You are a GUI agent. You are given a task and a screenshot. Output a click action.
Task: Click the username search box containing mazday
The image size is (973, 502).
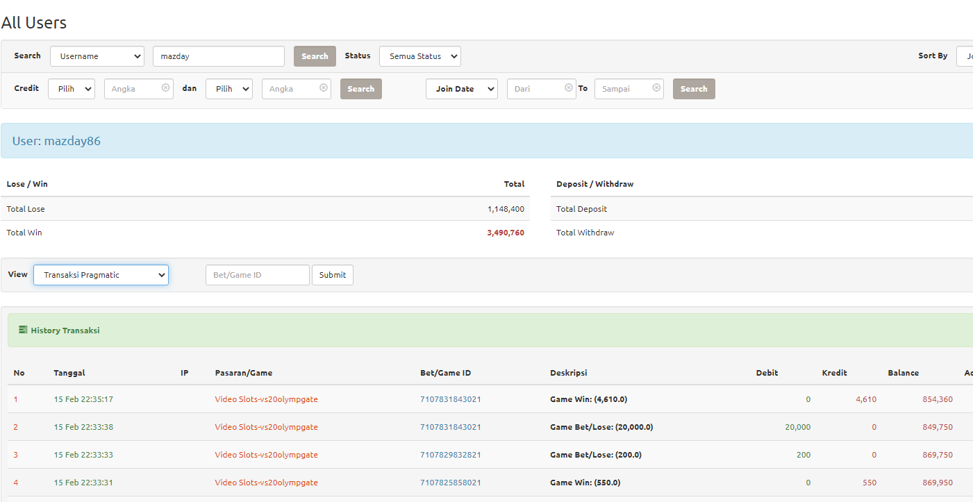[x=218, y=56]
